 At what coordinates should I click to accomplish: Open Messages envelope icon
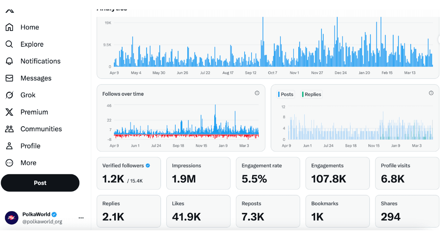pos(9,78)
